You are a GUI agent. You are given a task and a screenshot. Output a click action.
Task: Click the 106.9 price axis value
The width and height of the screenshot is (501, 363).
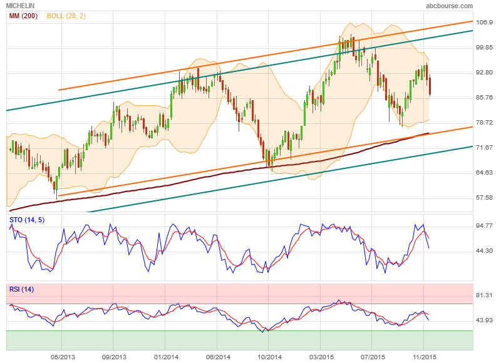[x=484, y=22]
